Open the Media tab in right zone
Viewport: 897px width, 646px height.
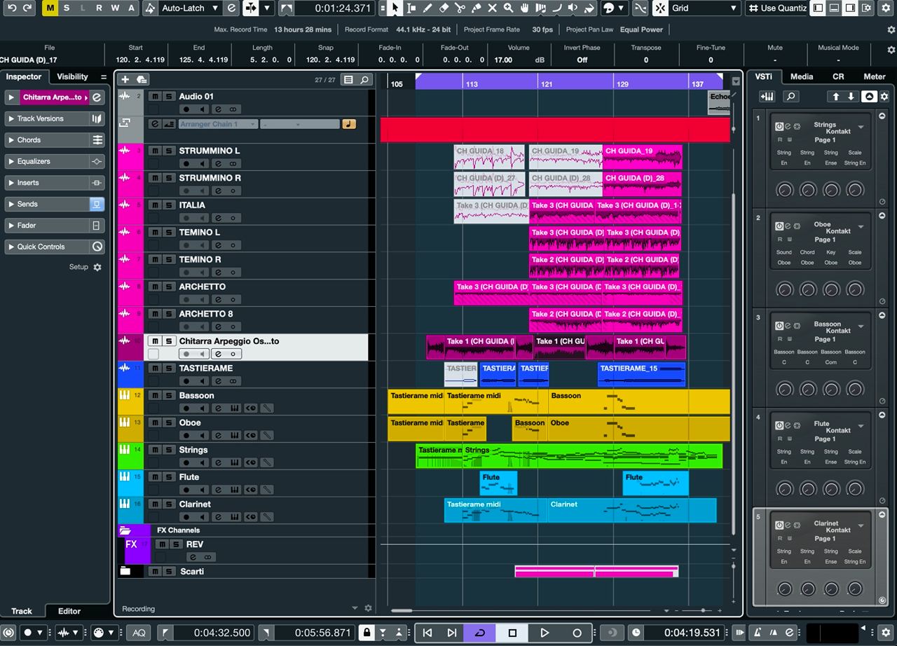(x=802, y=76)
